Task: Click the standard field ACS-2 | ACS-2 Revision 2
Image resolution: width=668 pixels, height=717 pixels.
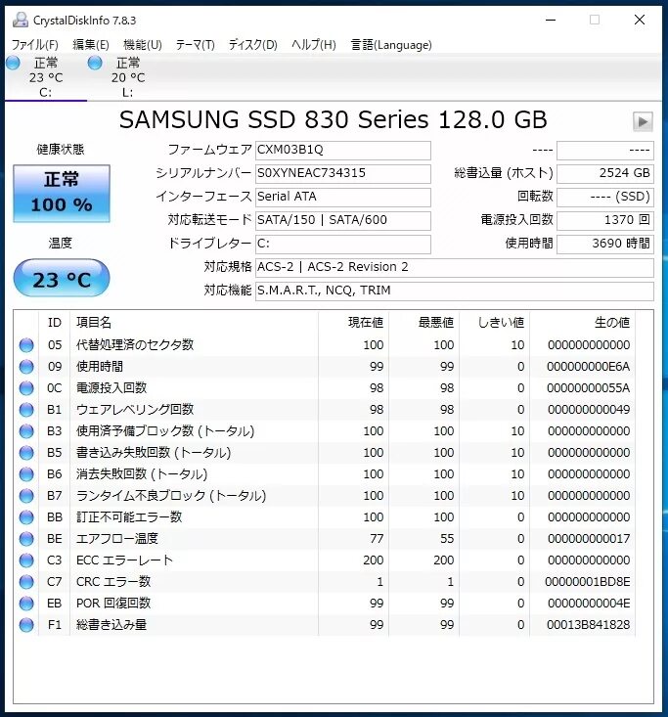Action: tap(455, 267)
